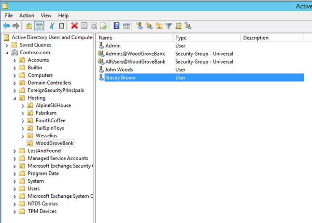This screenshot has width=312, height=223.
Task: Click the Filter funnel icon
Action: (168, 26)
